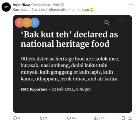136x120 pixels.
Task: Open the tweet's three-dot more menu
Action: [x=130, y=5]
